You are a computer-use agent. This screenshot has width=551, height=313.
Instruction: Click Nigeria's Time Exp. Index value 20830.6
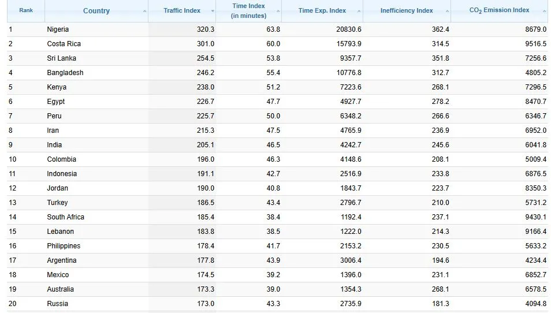[x=349, y=29]
